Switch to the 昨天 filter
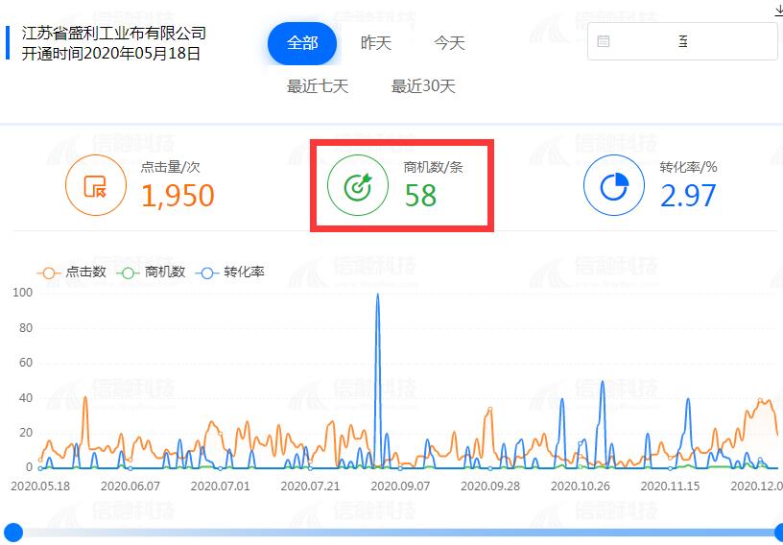 (x=375, y=43)
